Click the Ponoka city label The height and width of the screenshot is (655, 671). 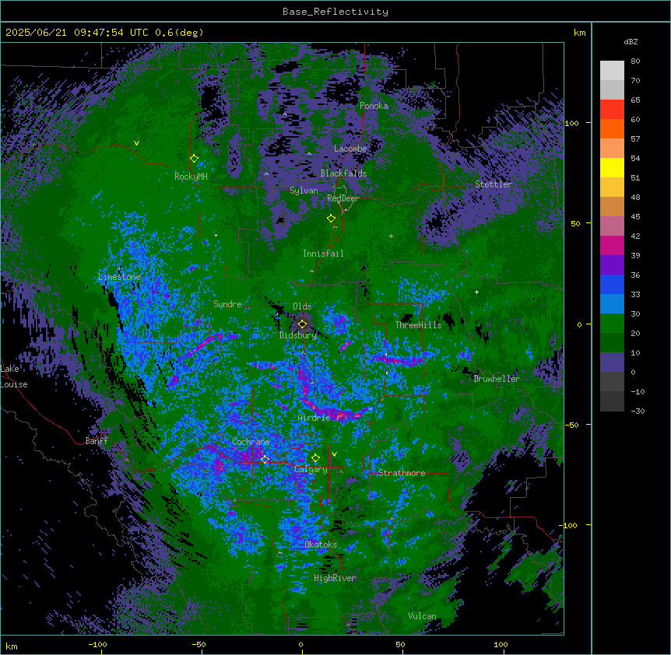click(x=374, y=106)
